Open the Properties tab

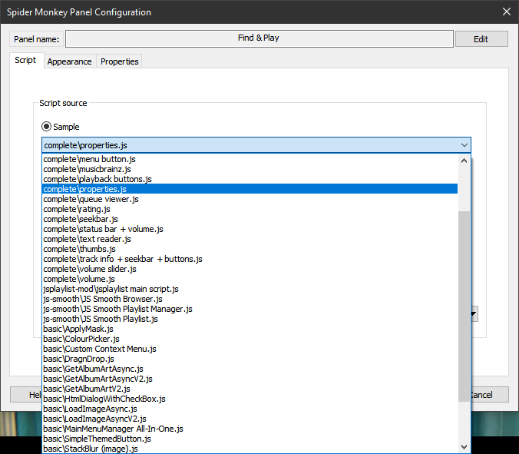click(120, 61)
